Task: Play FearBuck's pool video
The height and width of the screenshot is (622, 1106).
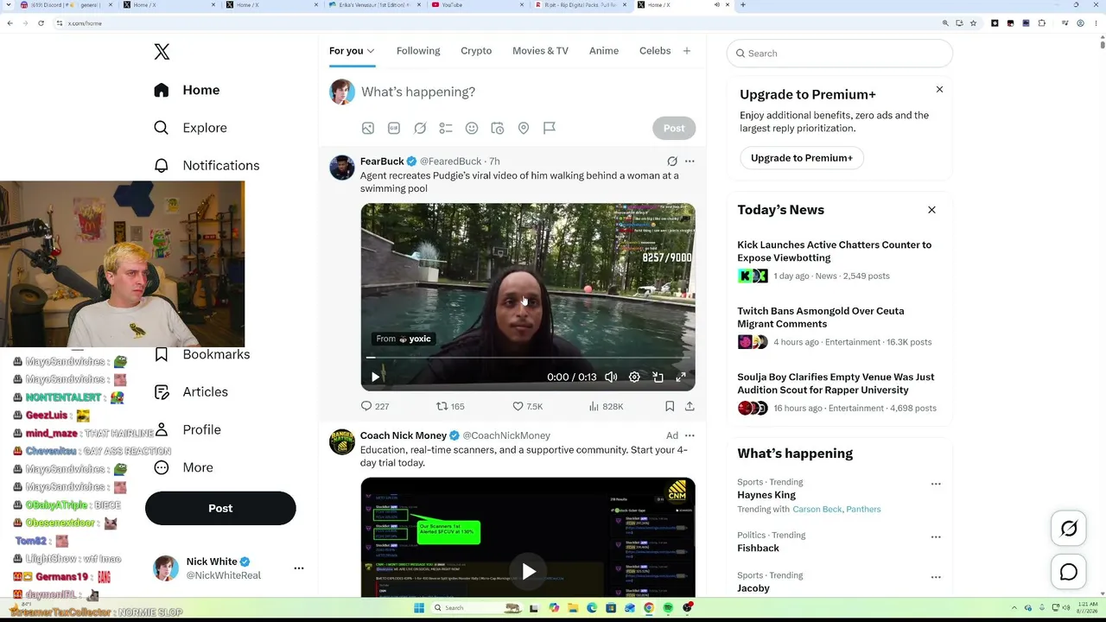Action: (375, 377)
